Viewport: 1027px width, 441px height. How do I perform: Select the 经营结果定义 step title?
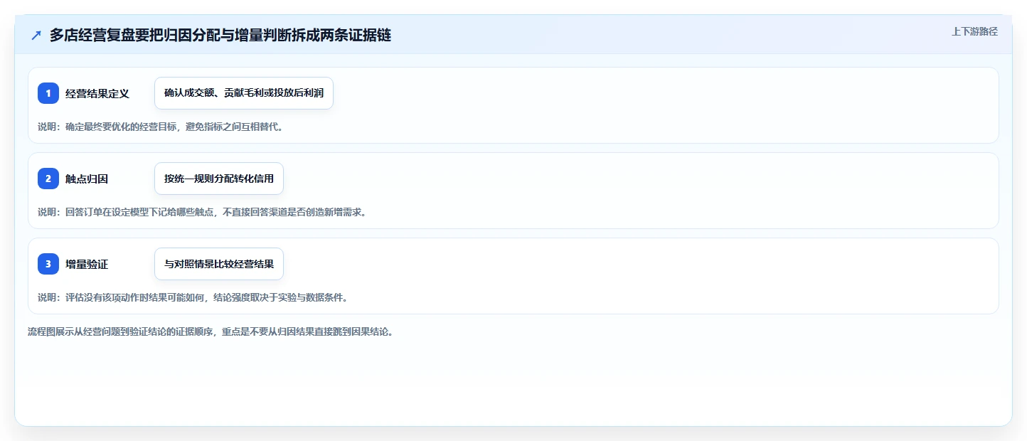click(x=97, y=93)
